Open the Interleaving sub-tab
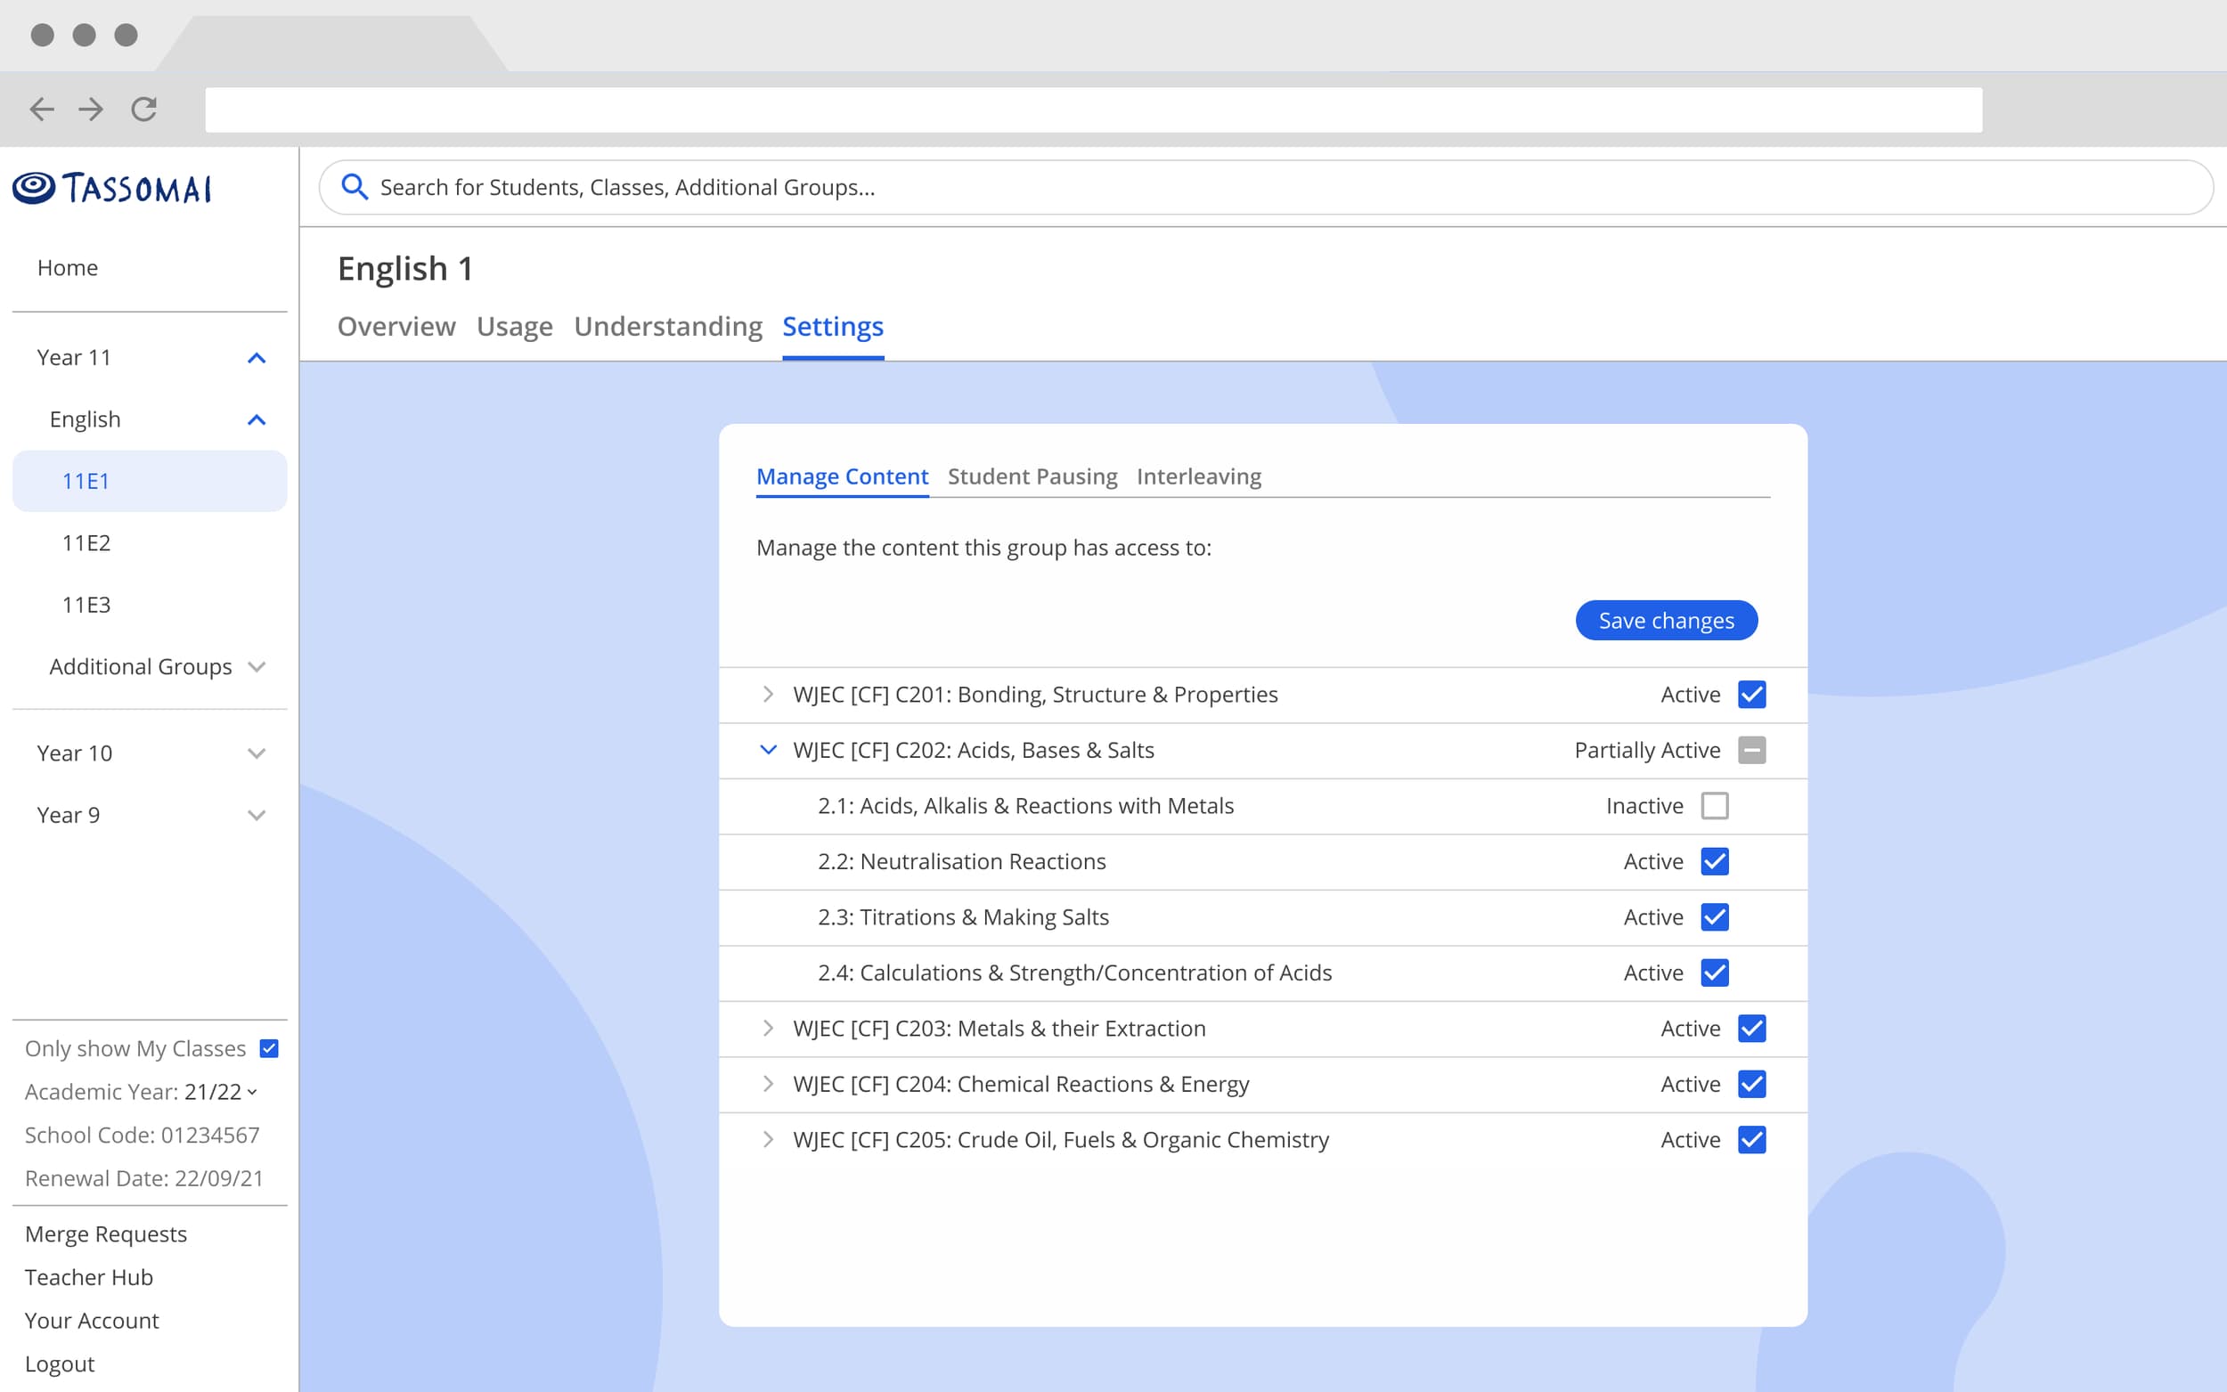This screenshot has width=2227, height=1392. click(x=1199, y=476)
